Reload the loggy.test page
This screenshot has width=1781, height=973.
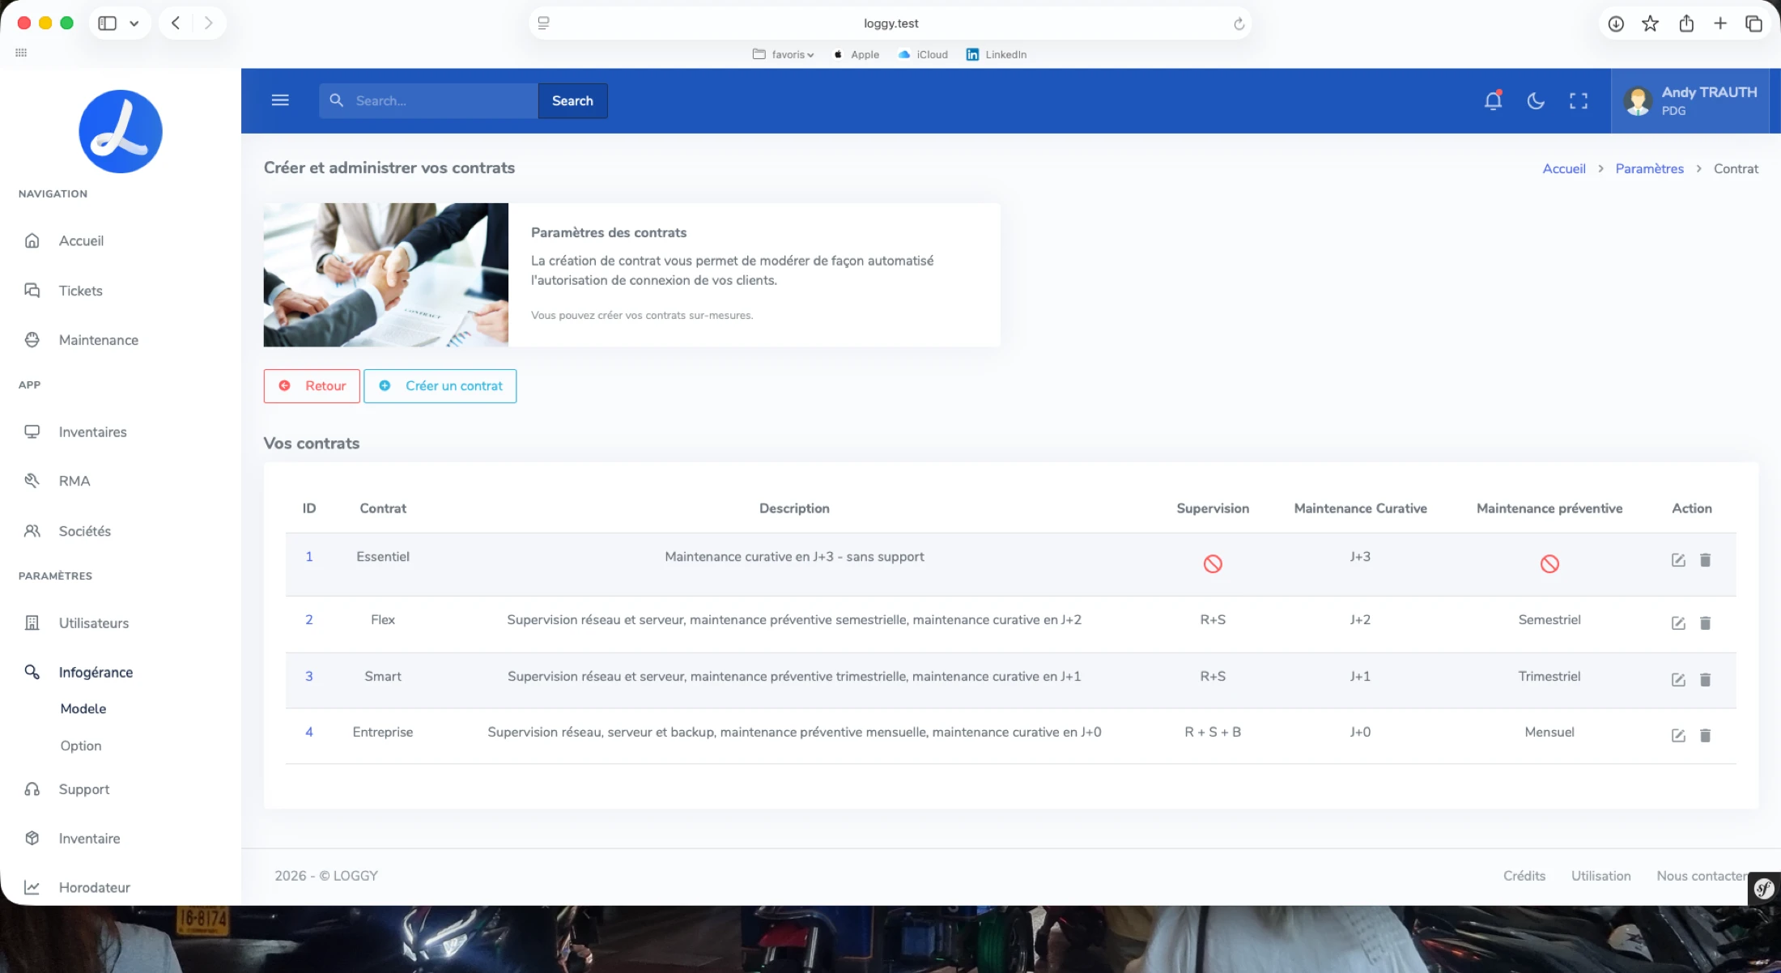click(1239, 23)
